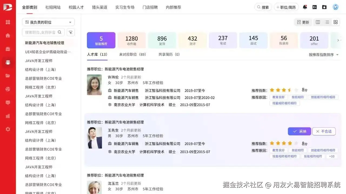Select 新能源汽车电池销售经理 in the job list
The height and width of the screenshot is (194, 346).
point(45,43)
